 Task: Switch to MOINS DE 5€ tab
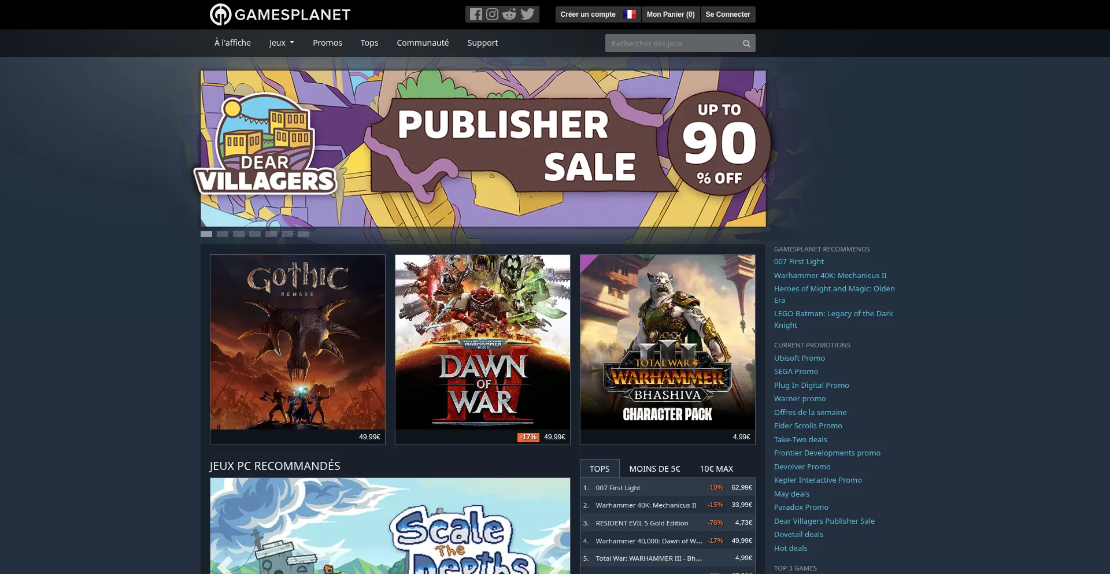654,469
